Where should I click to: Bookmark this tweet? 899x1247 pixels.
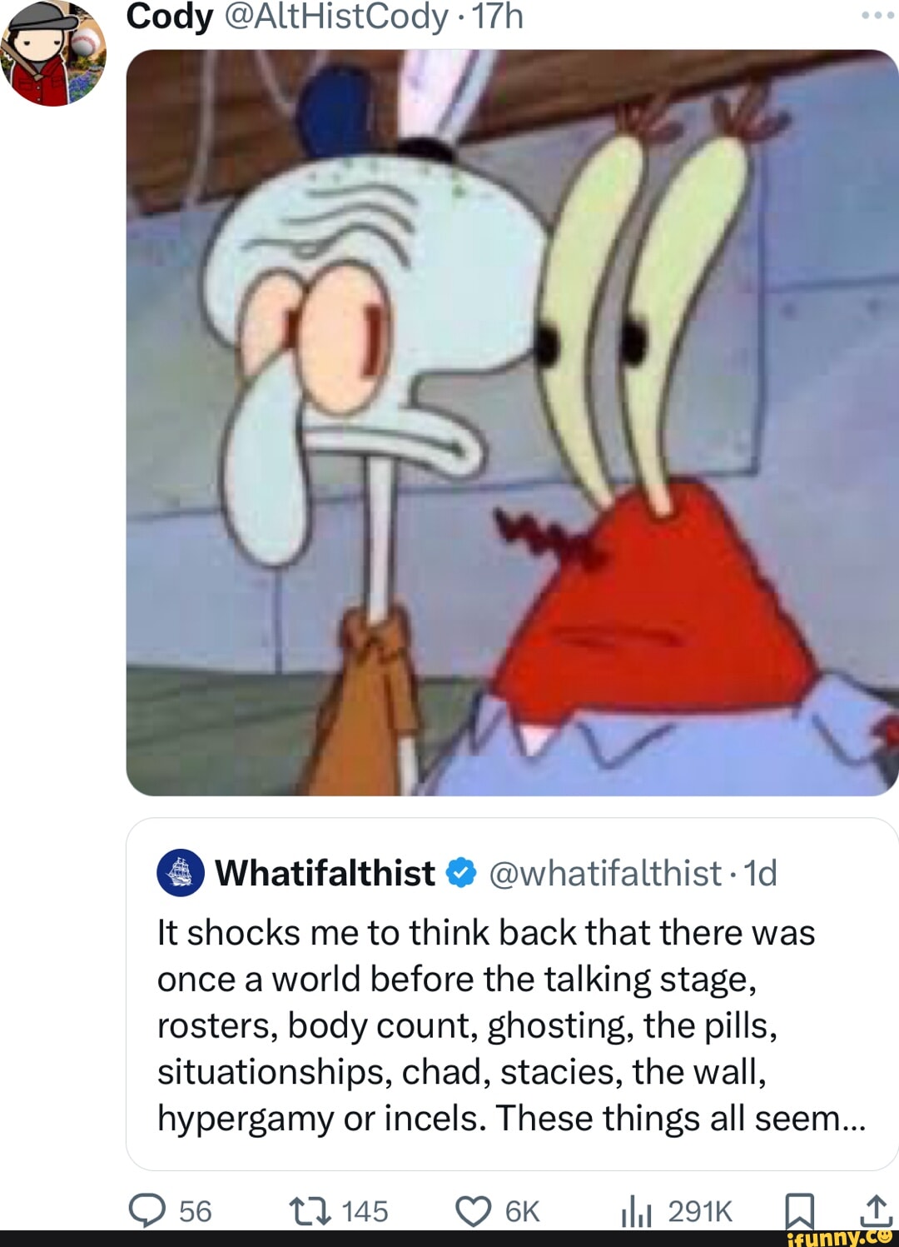[800, 1210]
